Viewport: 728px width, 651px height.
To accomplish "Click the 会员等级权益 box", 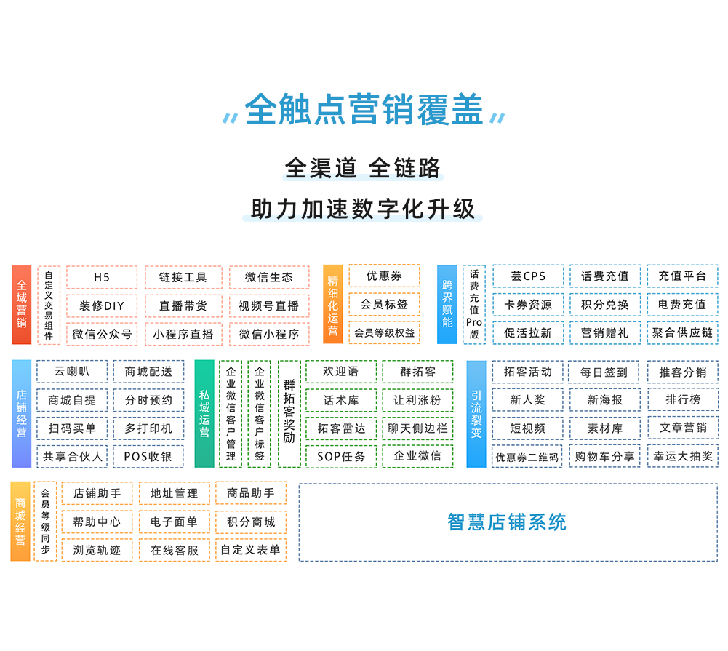I will [385, 332].
